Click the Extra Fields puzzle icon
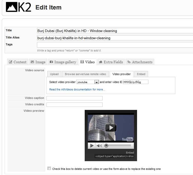The width and height of the screenshot is (193, 175). click(101, 62)
